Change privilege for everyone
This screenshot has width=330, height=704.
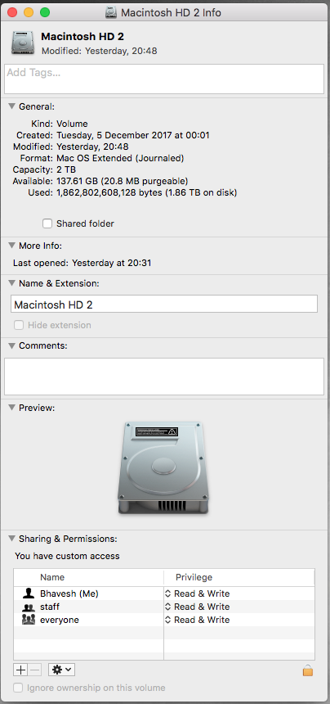[198, 620]
